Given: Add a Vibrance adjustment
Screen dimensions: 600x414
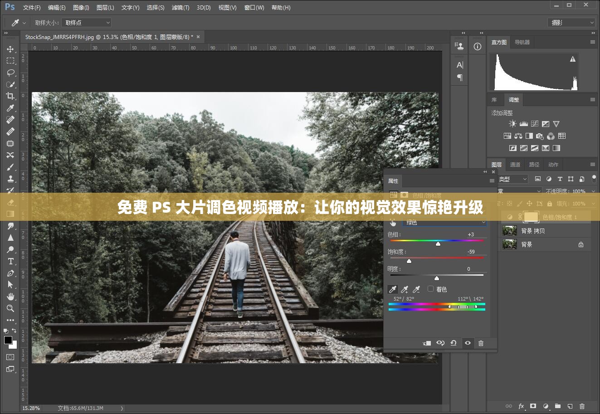Looking at the screenshot, I should pyautogui.click(x=556, y=124).
